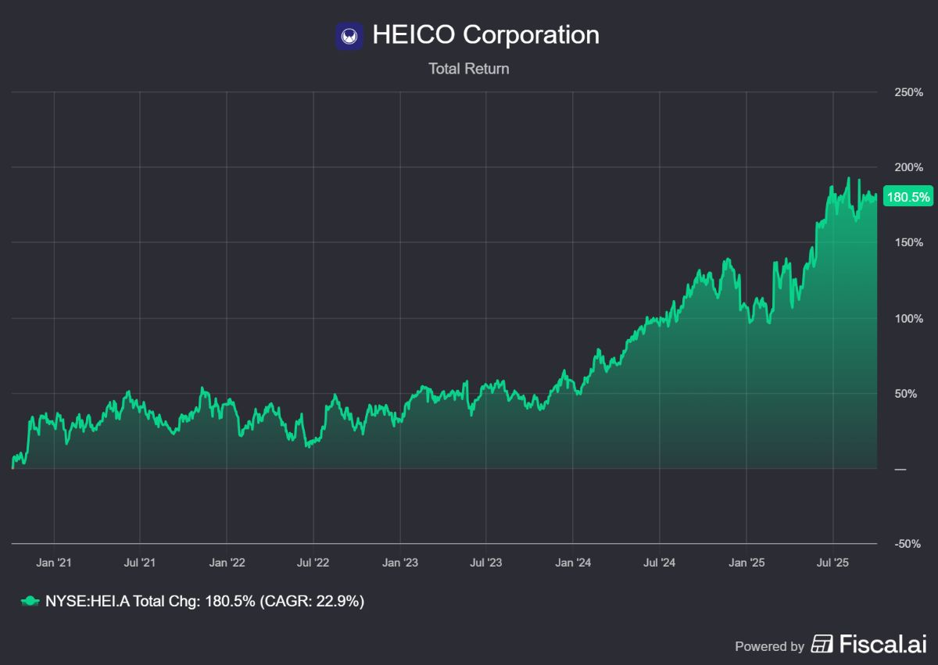Click the HEICO Corporation logo icon

349,35
